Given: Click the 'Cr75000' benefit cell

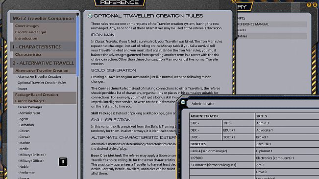Looking at the screenshot, I should 222,158.
